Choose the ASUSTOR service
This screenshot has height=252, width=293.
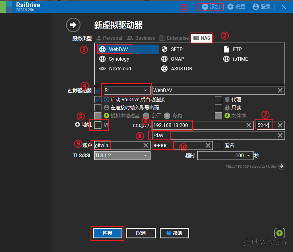click(x=177, y=68)
